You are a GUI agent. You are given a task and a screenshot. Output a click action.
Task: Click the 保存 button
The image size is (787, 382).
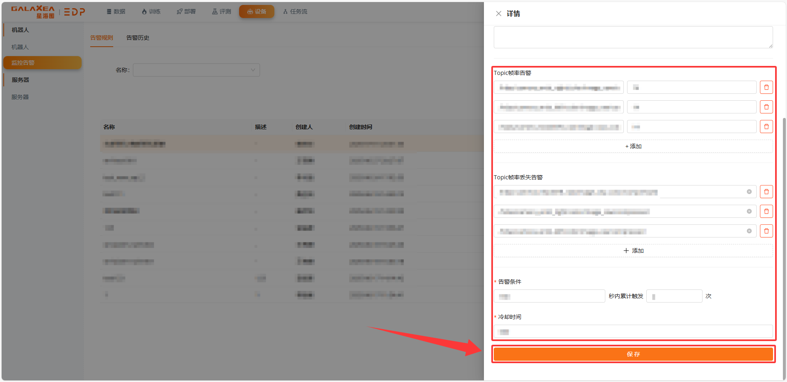click(633, 354)
